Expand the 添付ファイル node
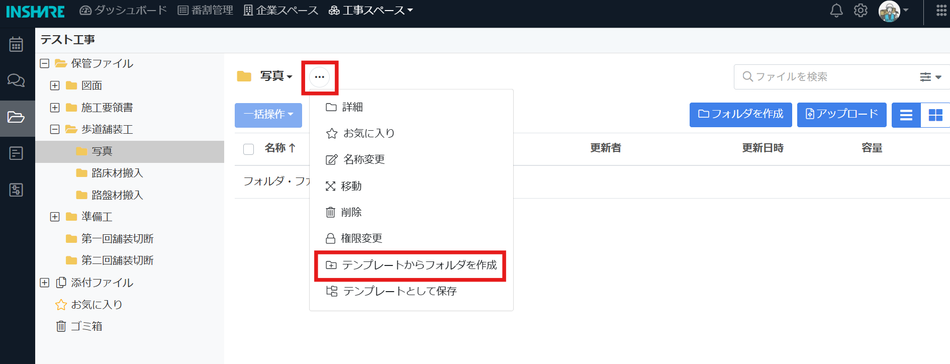Viewport: 950px width, 364px height. [x=45, y=283]
